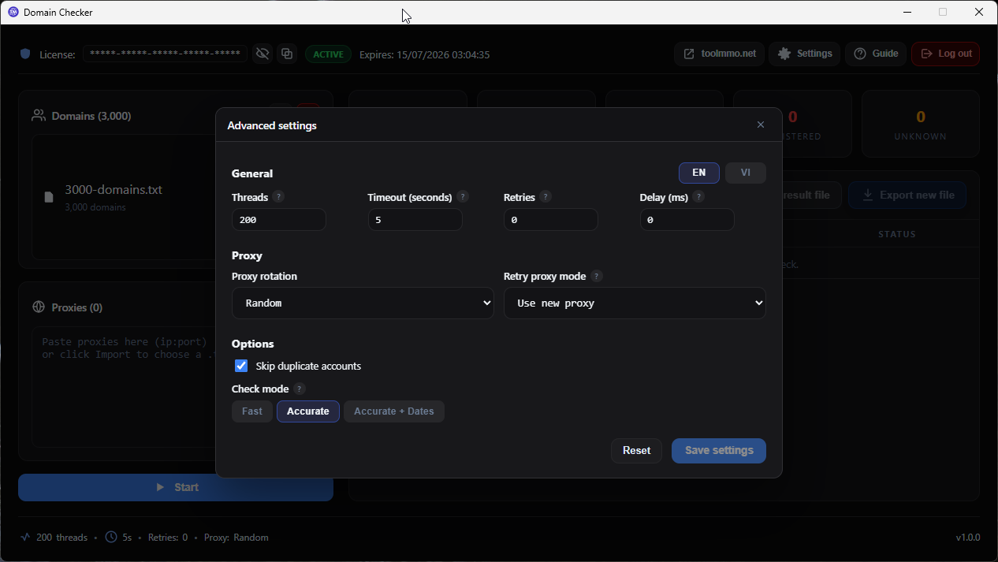
Task: Click the Retries input field
Action: pos(551,220)
